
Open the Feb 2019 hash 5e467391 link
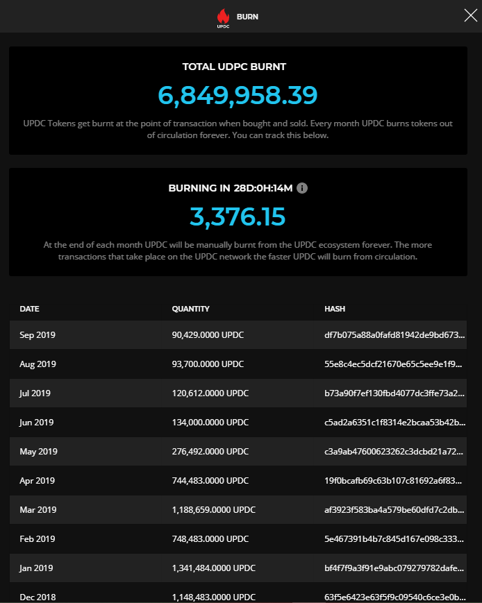point(394,539)
